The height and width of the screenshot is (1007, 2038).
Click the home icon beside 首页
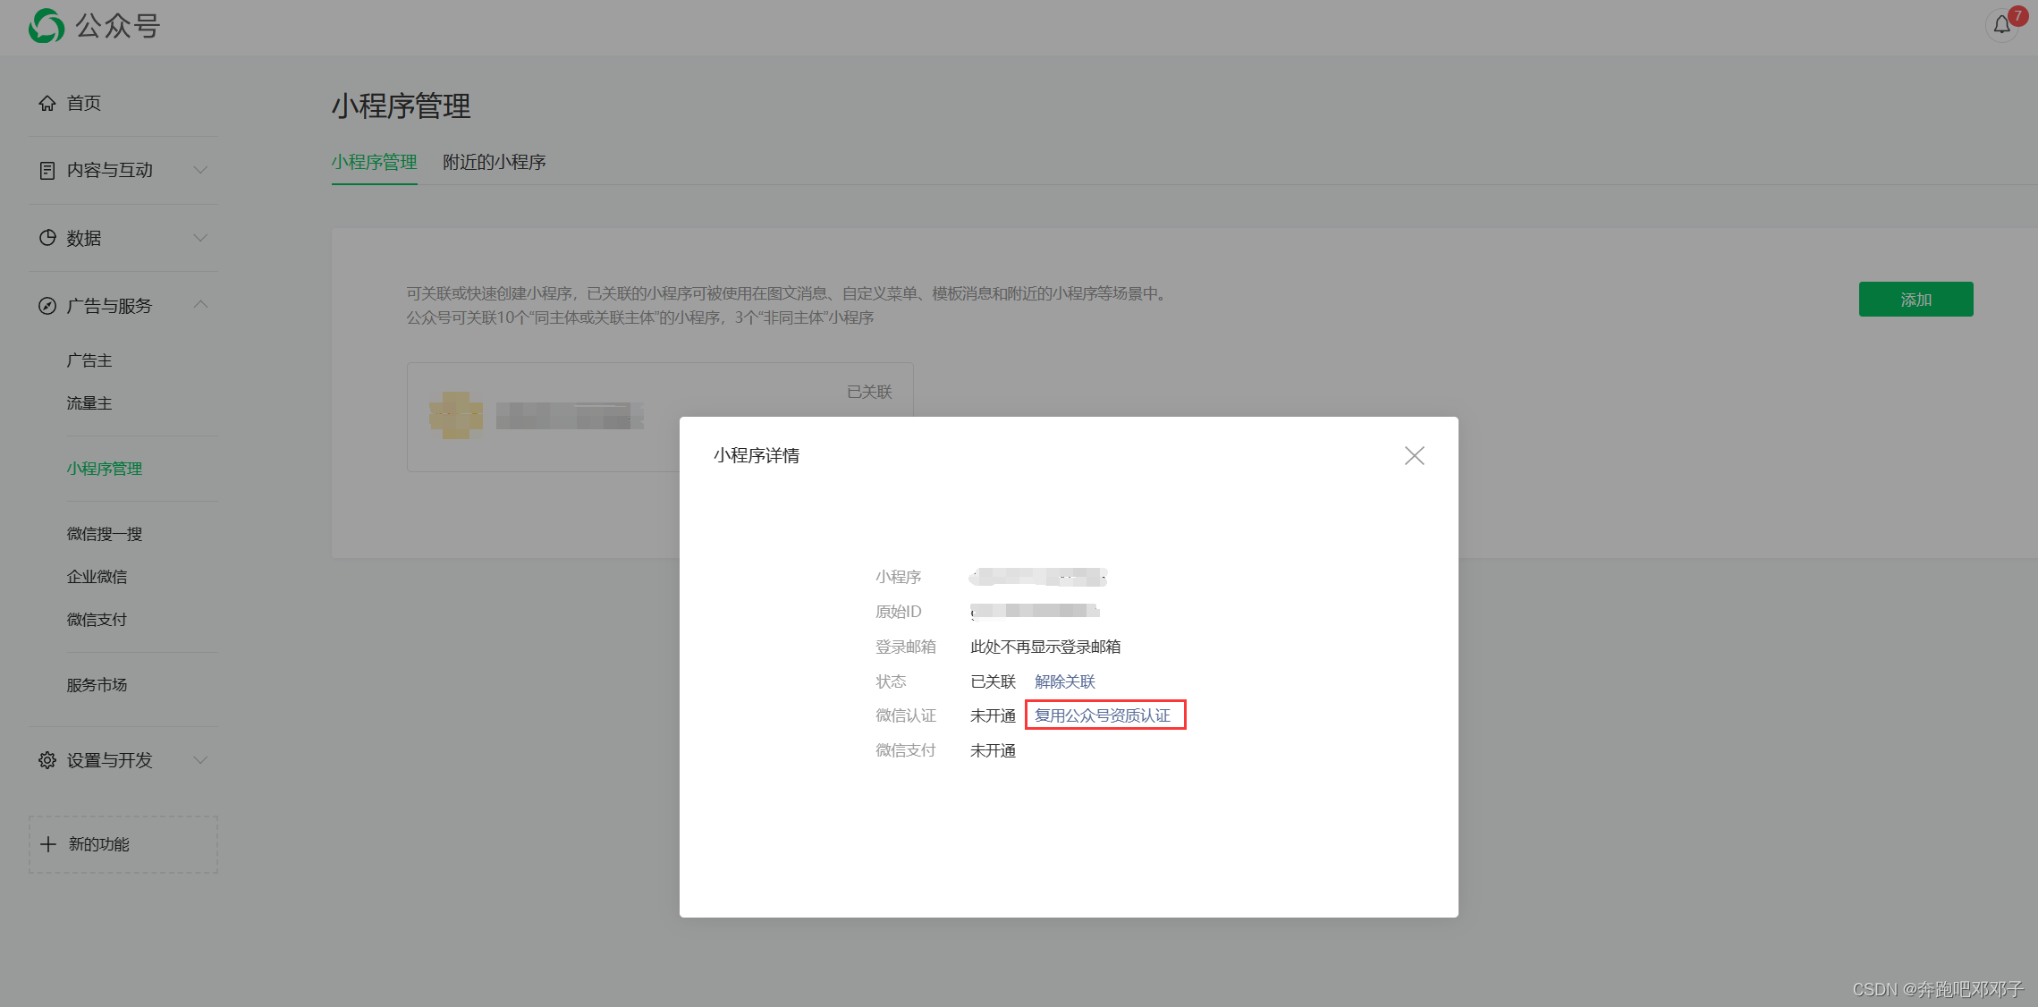pos(47,103)
